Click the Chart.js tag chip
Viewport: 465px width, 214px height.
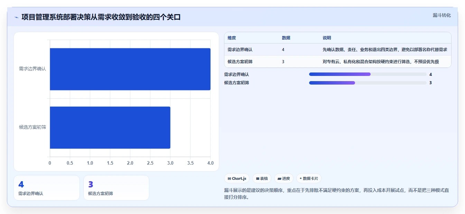[x=237, y=178]
